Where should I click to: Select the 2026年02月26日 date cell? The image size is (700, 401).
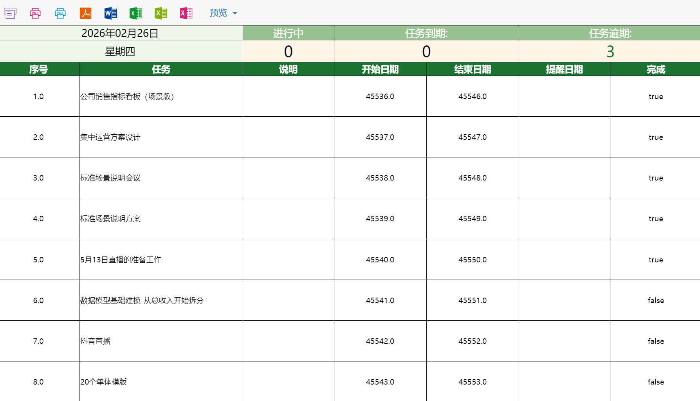[120, 33]
